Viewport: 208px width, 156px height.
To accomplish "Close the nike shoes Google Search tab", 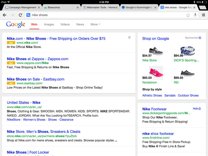I will point(194,7).
